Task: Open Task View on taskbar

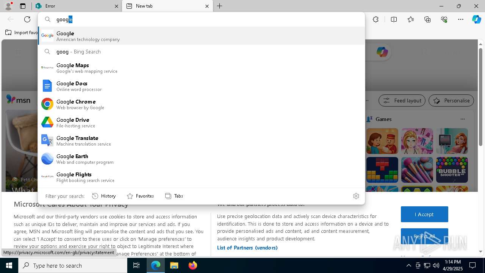Action: click(x=136, y=265)
